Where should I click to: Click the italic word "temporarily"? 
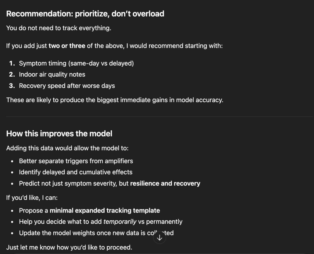(x=120, y=221)
